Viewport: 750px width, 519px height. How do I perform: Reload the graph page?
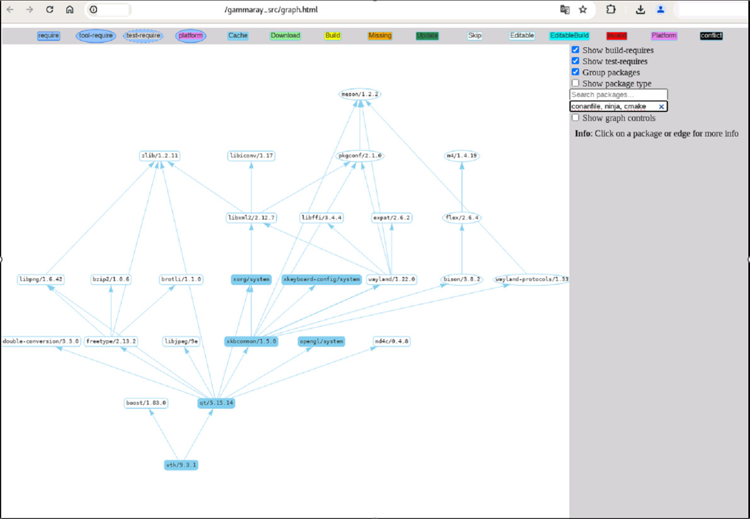tap(50, 9)
